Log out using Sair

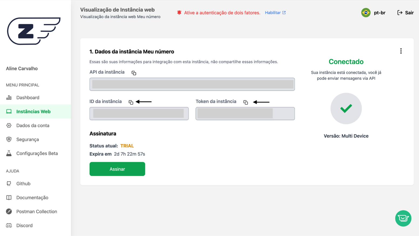406,13
